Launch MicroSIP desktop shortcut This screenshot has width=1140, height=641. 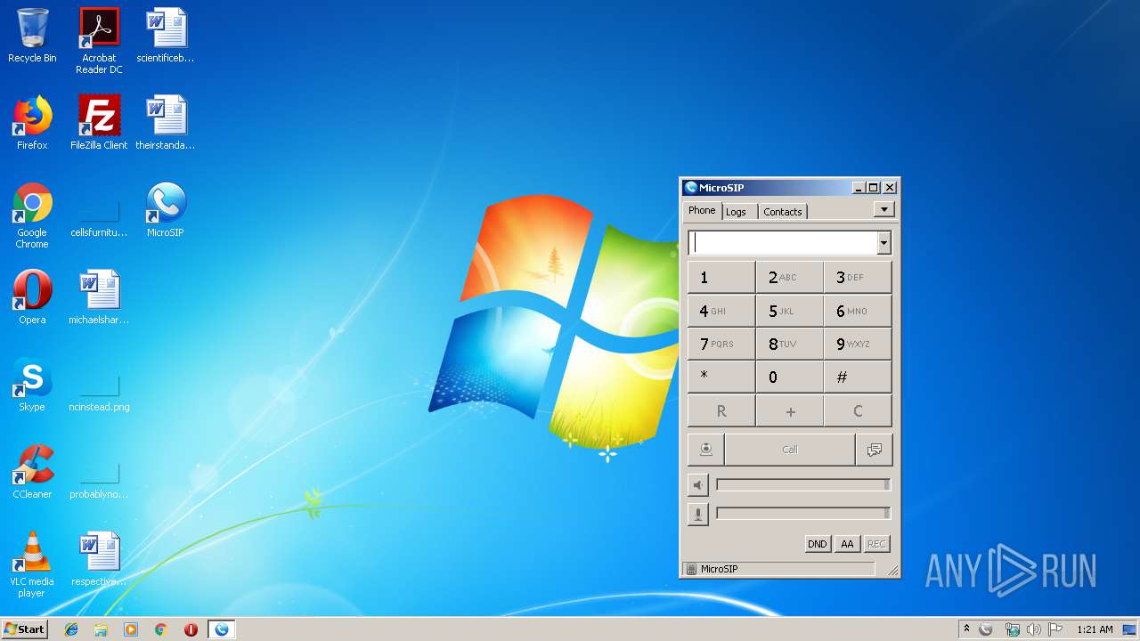(166, 210)
